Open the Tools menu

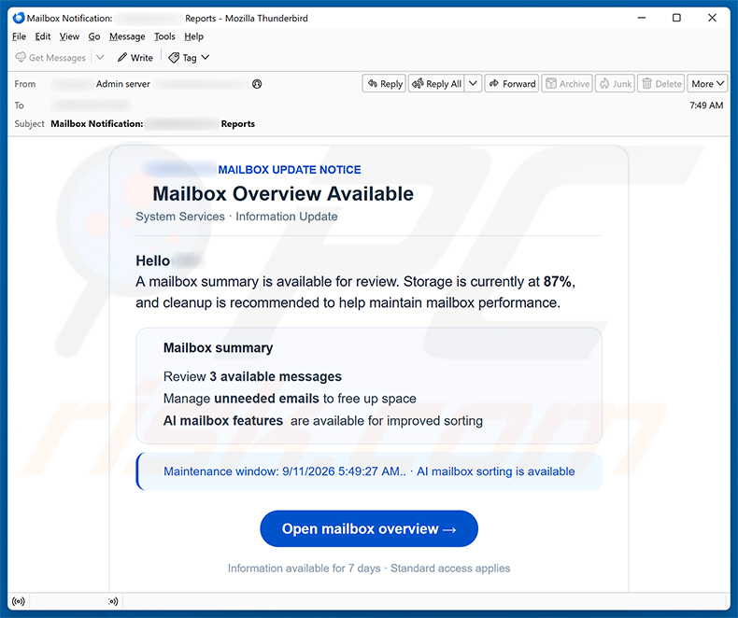tap(164, 36)
